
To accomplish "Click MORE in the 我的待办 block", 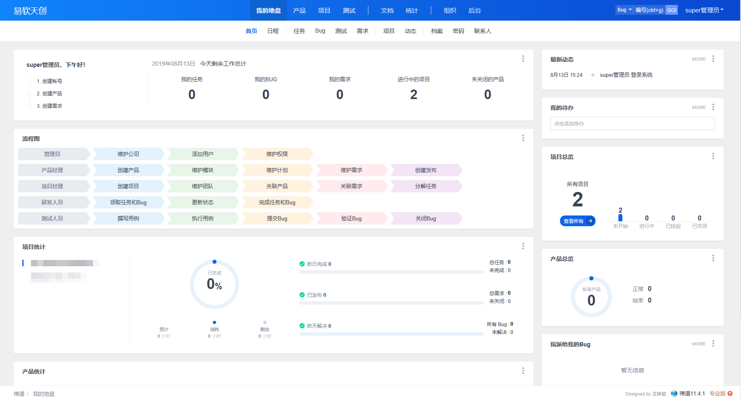I will click(x=699, y=107).
